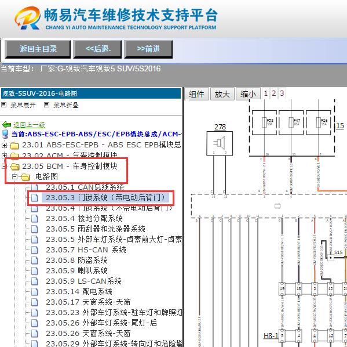Click the document icon beside 23.05.5 雨刮器

point(35,229)
